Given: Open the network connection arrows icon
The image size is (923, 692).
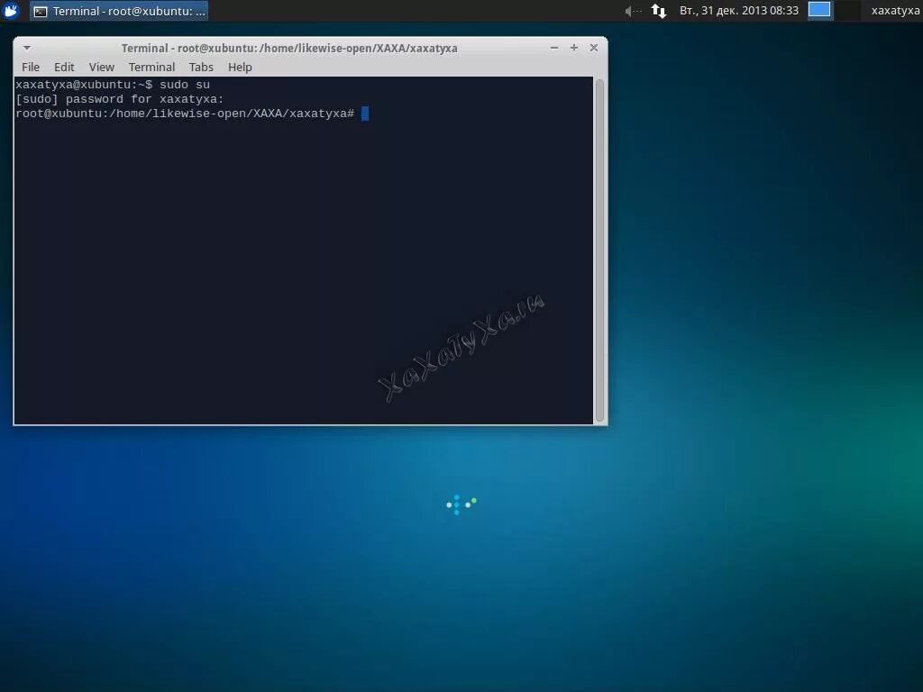Looking at the screenshot, I should coord(659,11).
